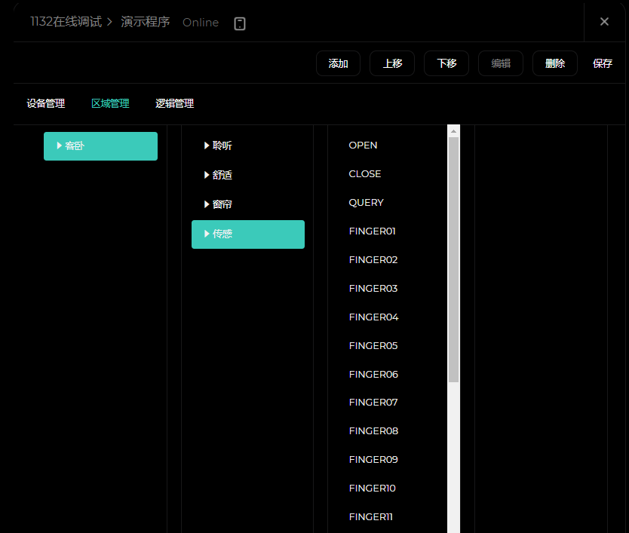Click the scrollbar up arrow in command list
Screen dimensions: 629x533
point(453,131)
